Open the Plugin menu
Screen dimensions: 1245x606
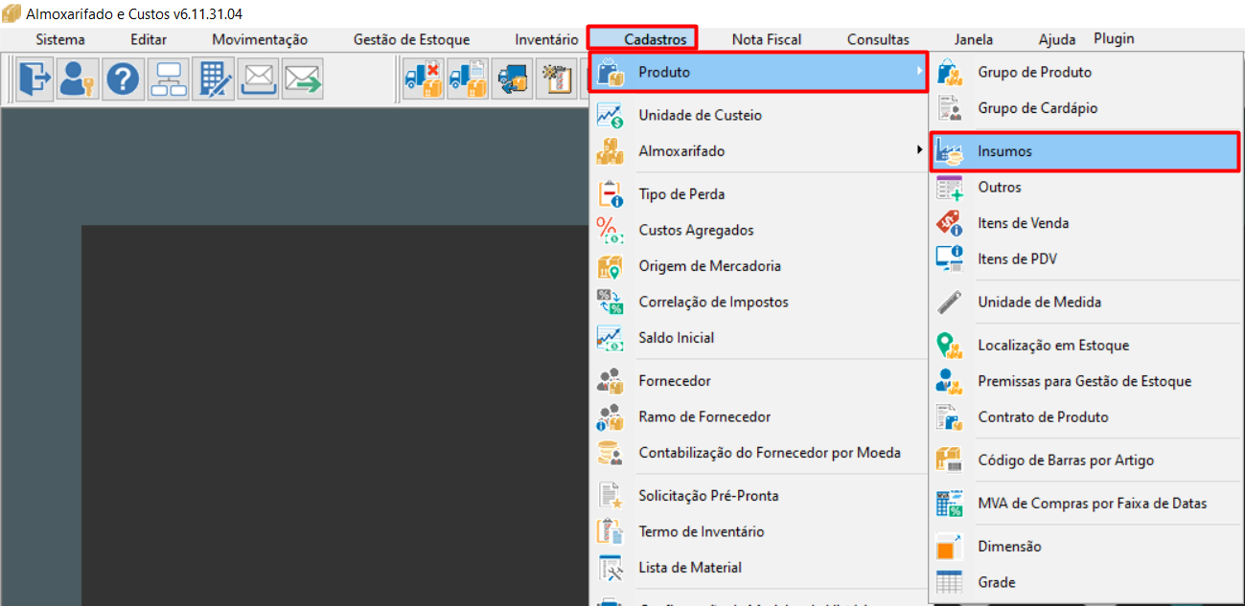[1114, 38]
